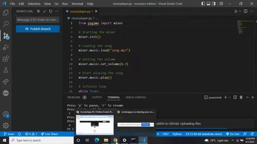Synchronize changes icon in status bar
Screen dimensions: 257x144
19,134
